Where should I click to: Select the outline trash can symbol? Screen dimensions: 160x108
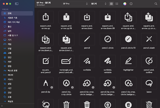coord(66,104)
